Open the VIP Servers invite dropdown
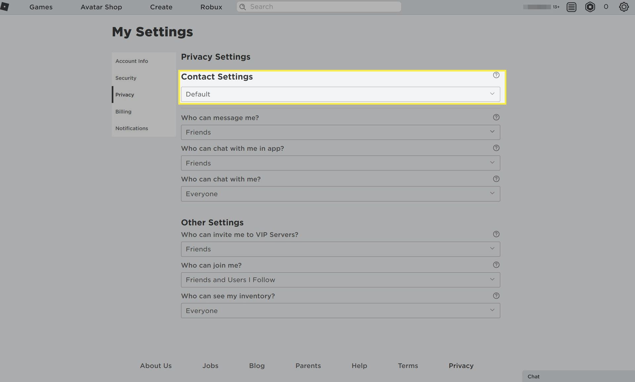Viewport: 635px width, 382px height. pyautogui.click(x=340, y=249)
